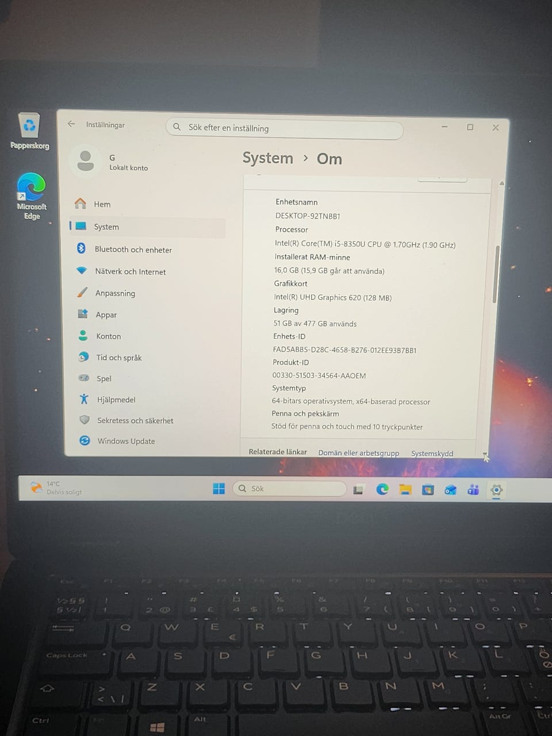552x736 pixels.
Task: Select the Produkt-ID value 00330-51503-34564-AAOEM
Action: click(319, 375)
